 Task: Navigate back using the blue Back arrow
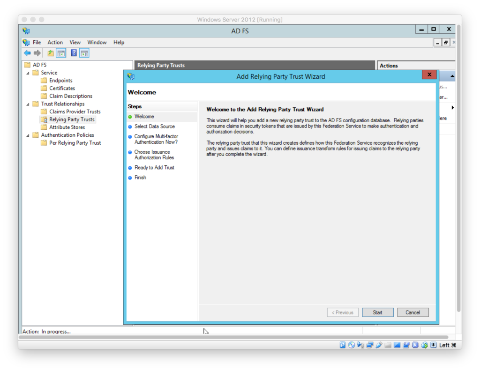pos(27,52)
